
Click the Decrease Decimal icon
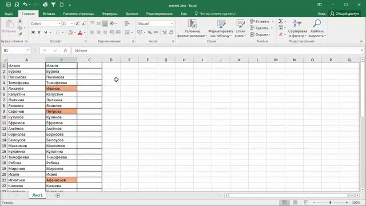click(171, 33)
